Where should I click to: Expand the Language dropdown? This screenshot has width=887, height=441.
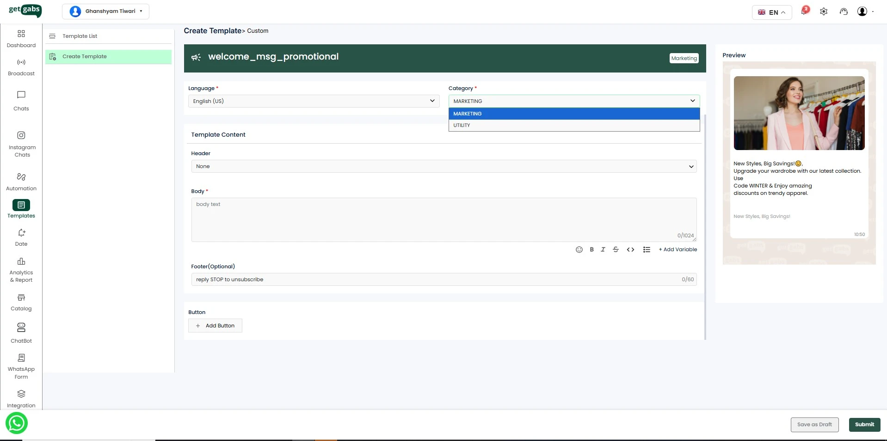pos(314,101)
